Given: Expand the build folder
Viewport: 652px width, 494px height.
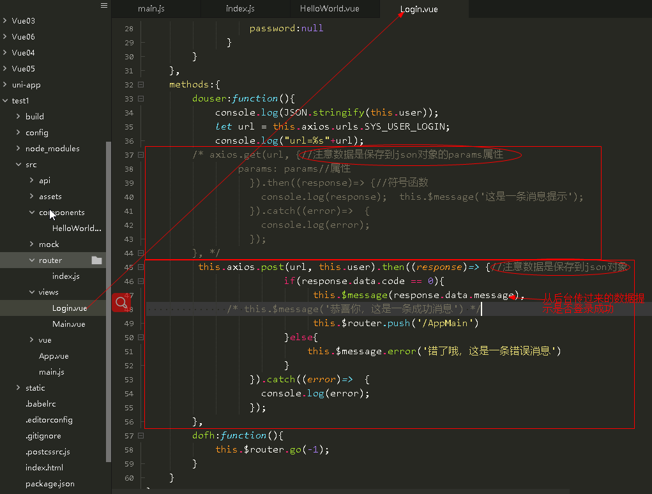Looking at the screenshot, I should tap(19, 116).
